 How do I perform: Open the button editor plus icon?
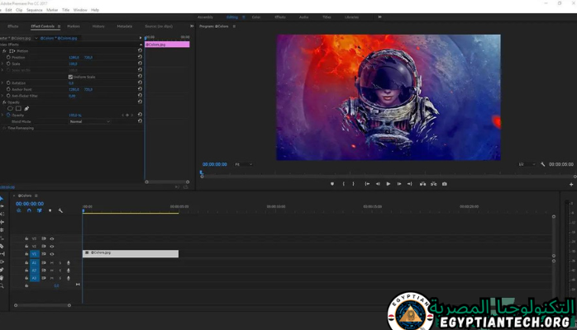point(571,185)
